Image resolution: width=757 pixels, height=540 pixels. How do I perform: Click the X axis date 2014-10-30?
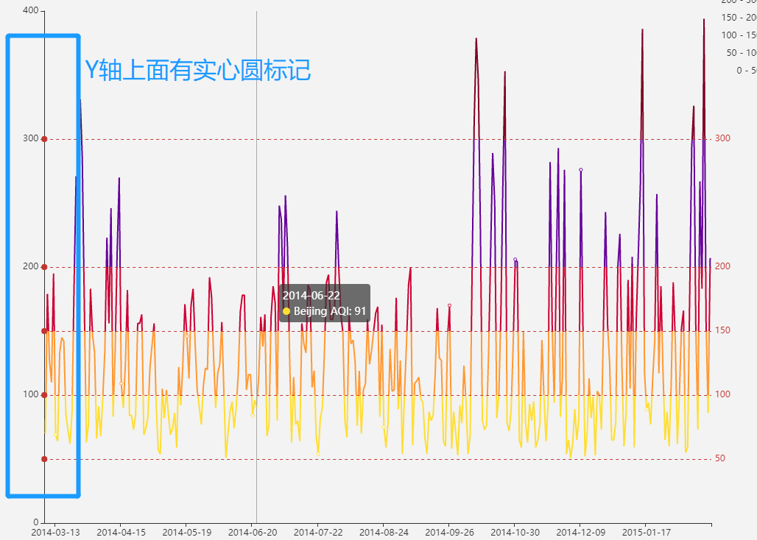[515, 533]
